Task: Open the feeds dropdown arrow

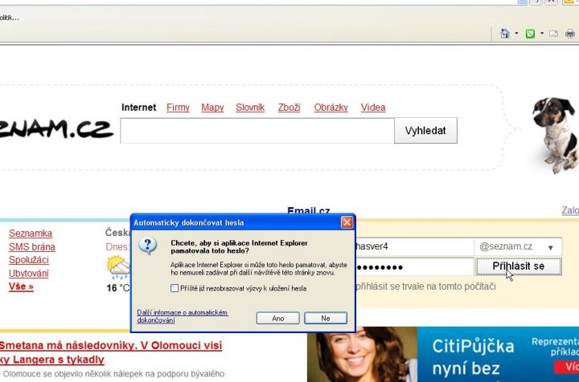Action: (x=542, y=34)
